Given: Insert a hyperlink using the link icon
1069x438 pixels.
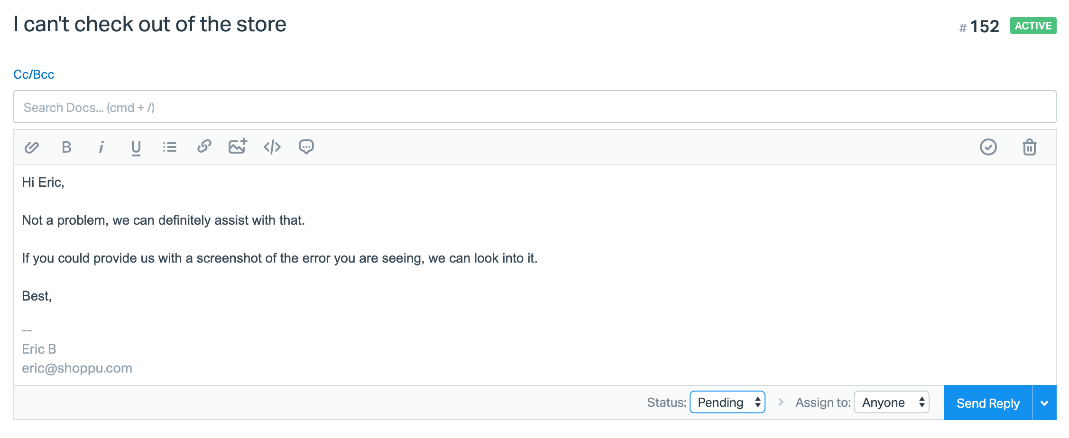Looking at the screenshot, I should tap(204, 146).
